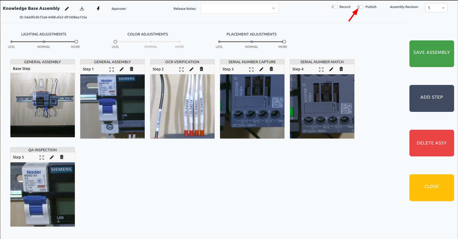Enable the Publish toggle
This screenshot has height=239, width=458.
[360, 7]
